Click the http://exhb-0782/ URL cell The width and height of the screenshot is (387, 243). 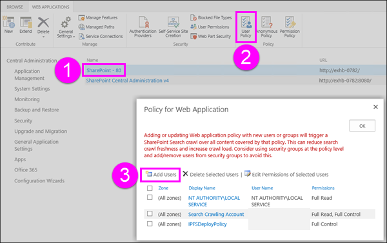(340, 70)
